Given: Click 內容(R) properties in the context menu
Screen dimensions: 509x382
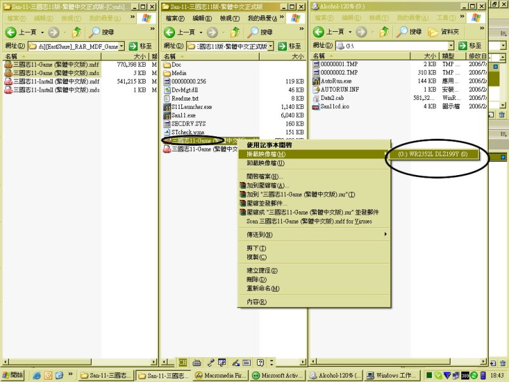Looking at the screenshot, I should [314, 302].
